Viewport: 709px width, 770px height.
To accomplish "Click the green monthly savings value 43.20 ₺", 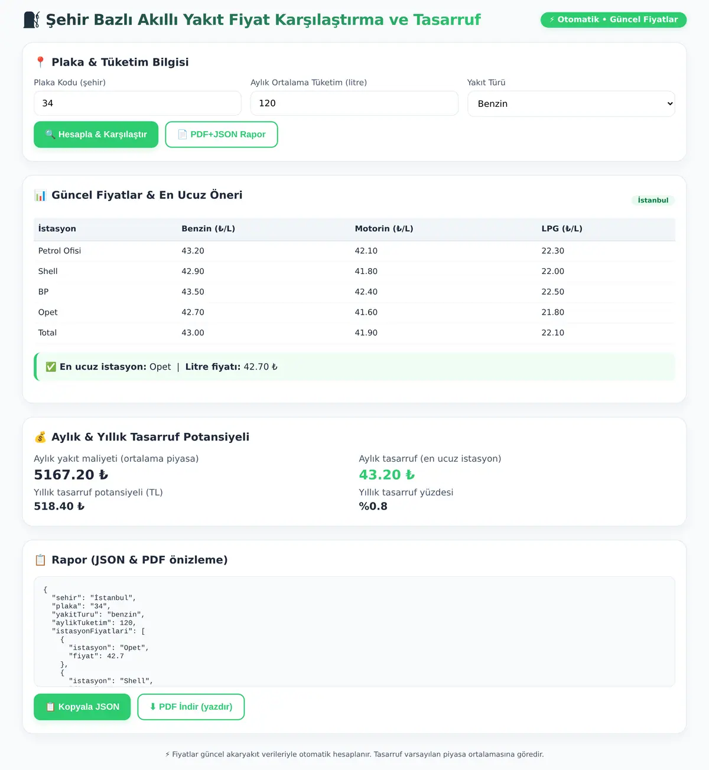I will (387, 475).
